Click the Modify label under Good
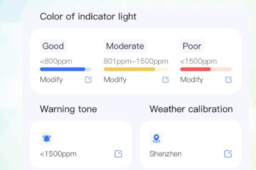Image resolution: width=256 pixels, height=170 pixels. pos(51,80)
